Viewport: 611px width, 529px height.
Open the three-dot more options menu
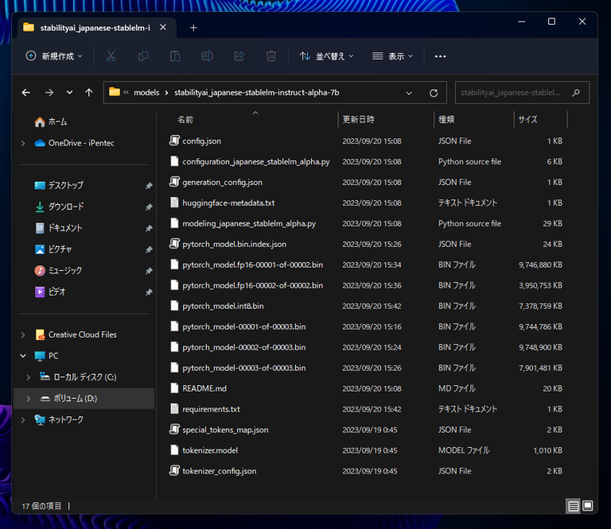coord(440,56)
